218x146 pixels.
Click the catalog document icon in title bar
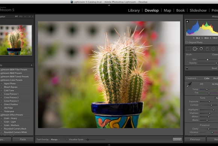coord(71,2)
